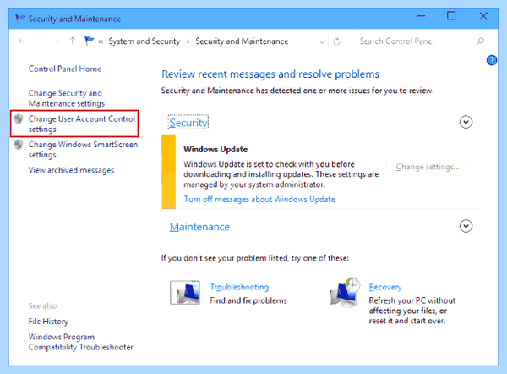Close the Security and Maintenance window
507x374 pixels.
tap(483, 16)
